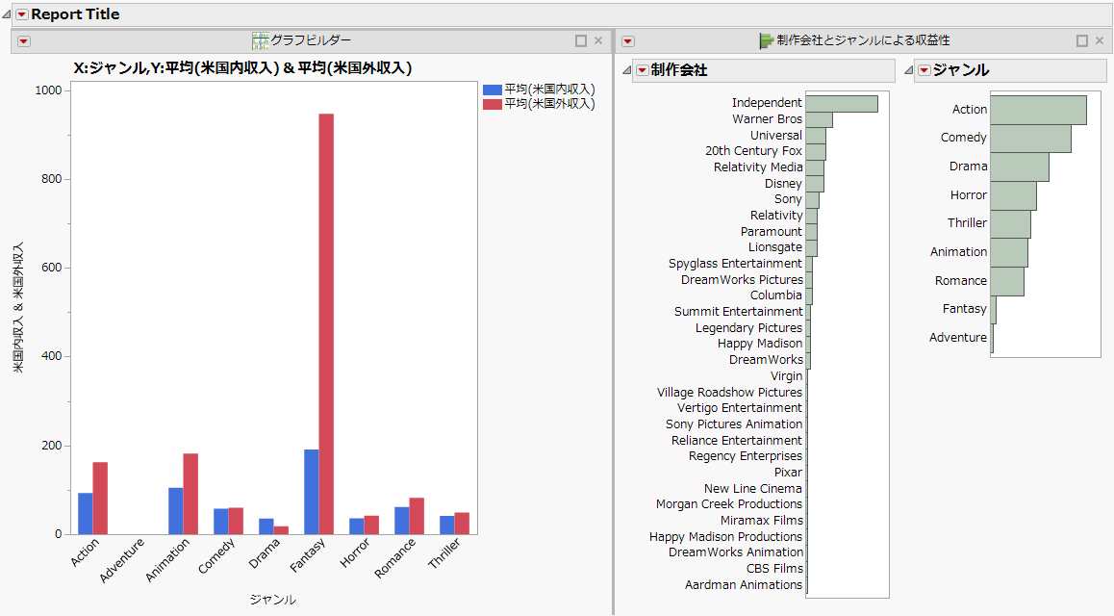Image resolution: width=1114 pixels, height=616 pixels.
Task: Select the blue Animation bar in chart
Action: pyautogui.click(x=175, y=511)
